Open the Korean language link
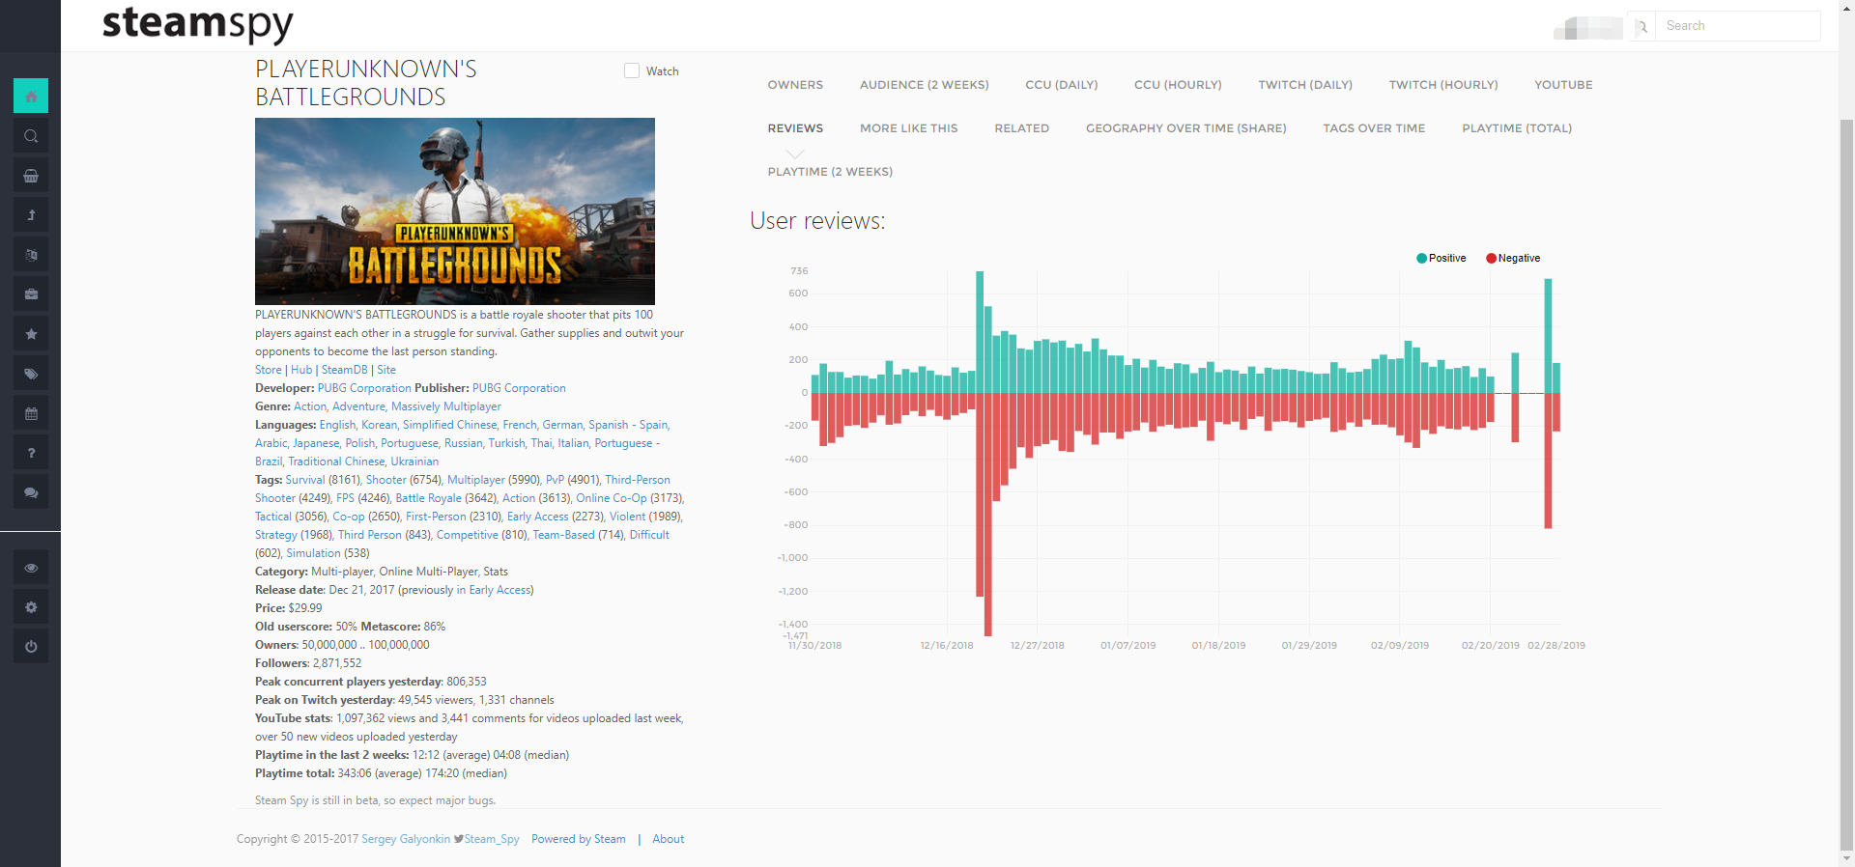1855x867 pixels. click(379, 425)
